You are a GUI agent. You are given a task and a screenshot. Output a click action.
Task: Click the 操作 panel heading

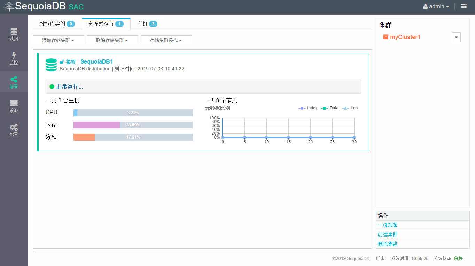pyautogui.click(x=383, y=216)
